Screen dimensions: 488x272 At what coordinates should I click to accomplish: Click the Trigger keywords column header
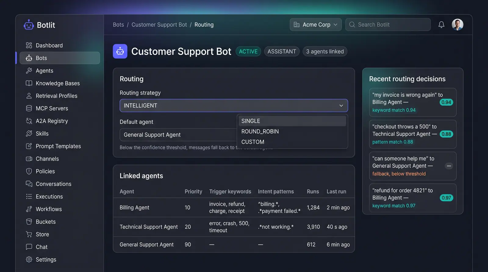pos(230,192)
